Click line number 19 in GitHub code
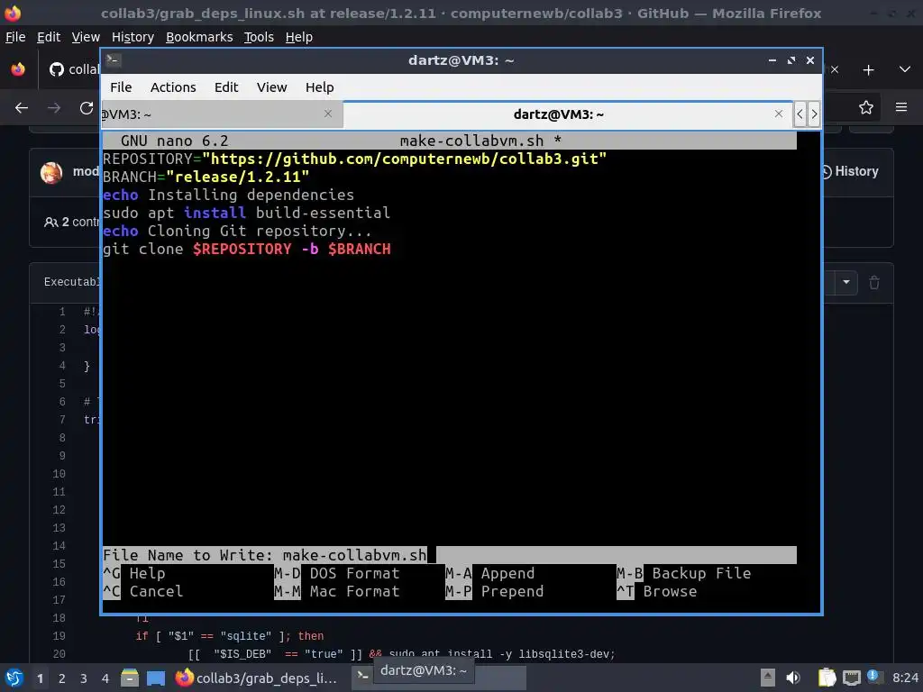Viewport: 923px width, 692px height. (x=59, y=635)
